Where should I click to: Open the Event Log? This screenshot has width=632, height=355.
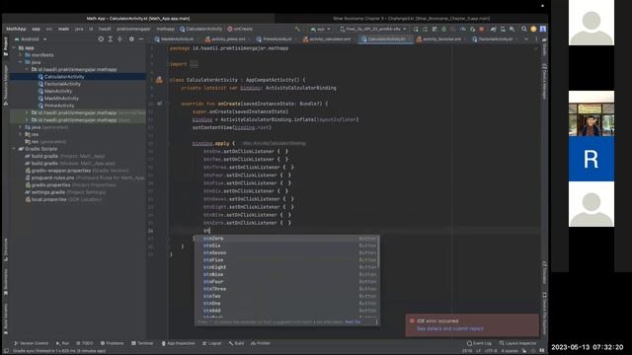click(479, 343)
